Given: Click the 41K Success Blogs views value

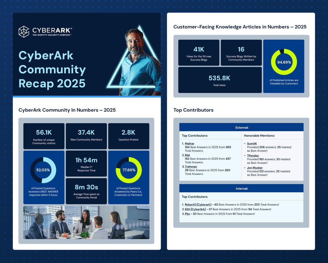Looking at the screenshot, I should coord(199,49).
